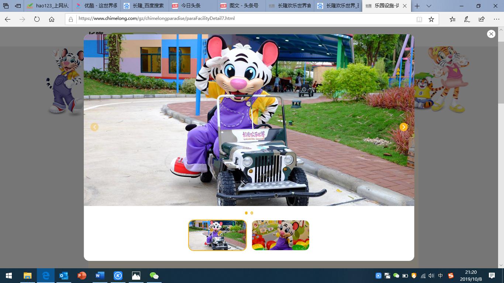The height and width of the screenshot is (283, 504).
Task: Show the next photo with the yellow arrow
Action: coord(404,127)
